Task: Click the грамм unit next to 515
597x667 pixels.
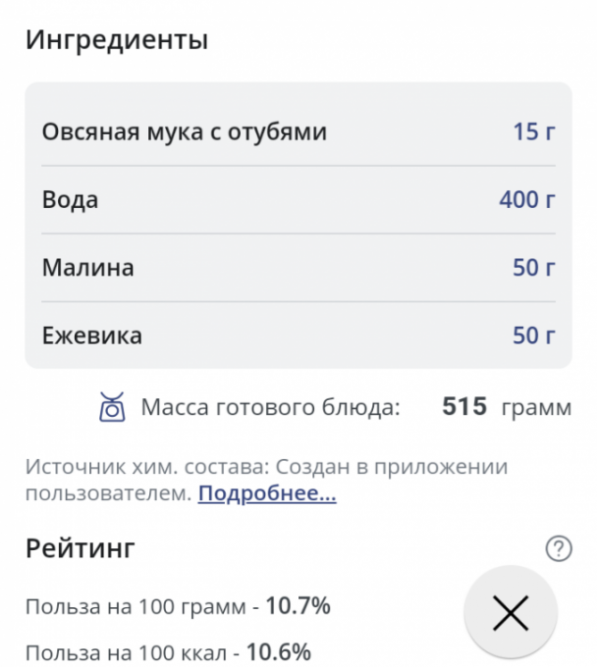Action: pos(536,407)
